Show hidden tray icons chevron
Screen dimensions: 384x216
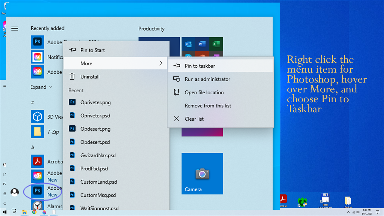coord(349,212)
